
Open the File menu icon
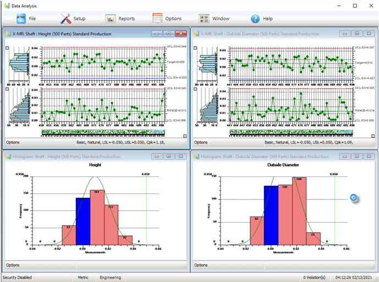pos(21,19)
